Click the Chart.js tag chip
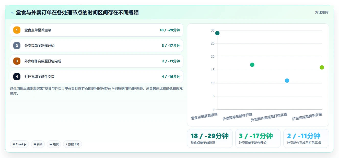The width and height of the screenshot is (339, 158). (x=20, y=144)
